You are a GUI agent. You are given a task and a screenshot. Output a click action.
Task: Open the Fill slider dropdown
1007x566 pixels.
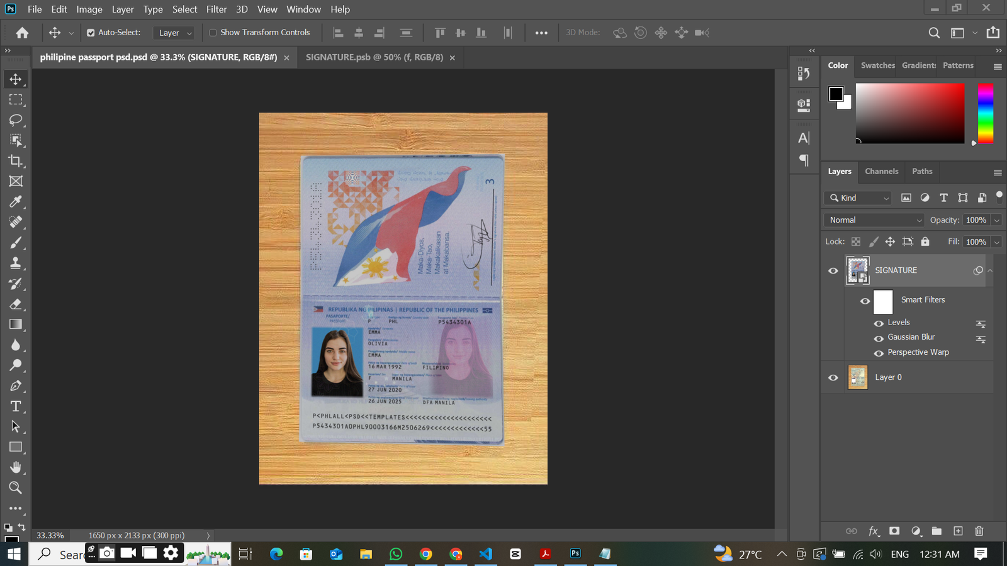coord(997,242)
